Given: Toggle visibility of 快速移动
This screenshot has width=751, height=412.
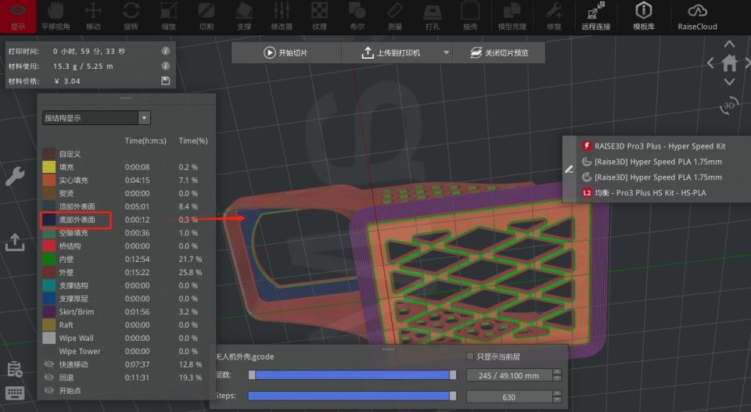Looking at the screenshot, I should pos(49,364).
